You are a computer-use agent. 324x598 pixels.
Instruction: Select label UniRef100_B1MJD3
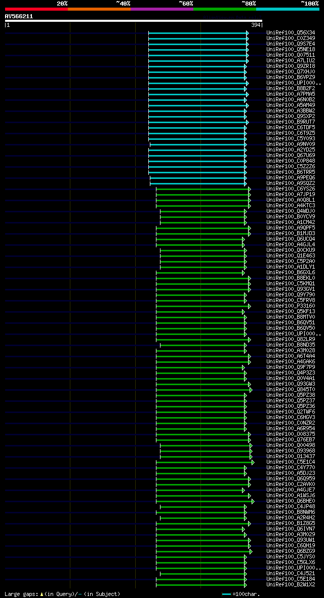[x=291, y=234]
